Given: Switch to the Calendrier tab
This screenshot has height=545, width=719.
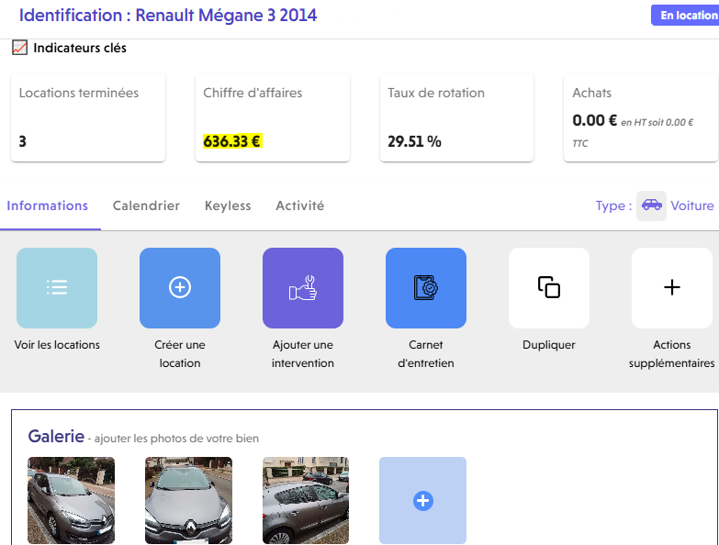Looking at the screenshot, I should [x=146, y=206].
